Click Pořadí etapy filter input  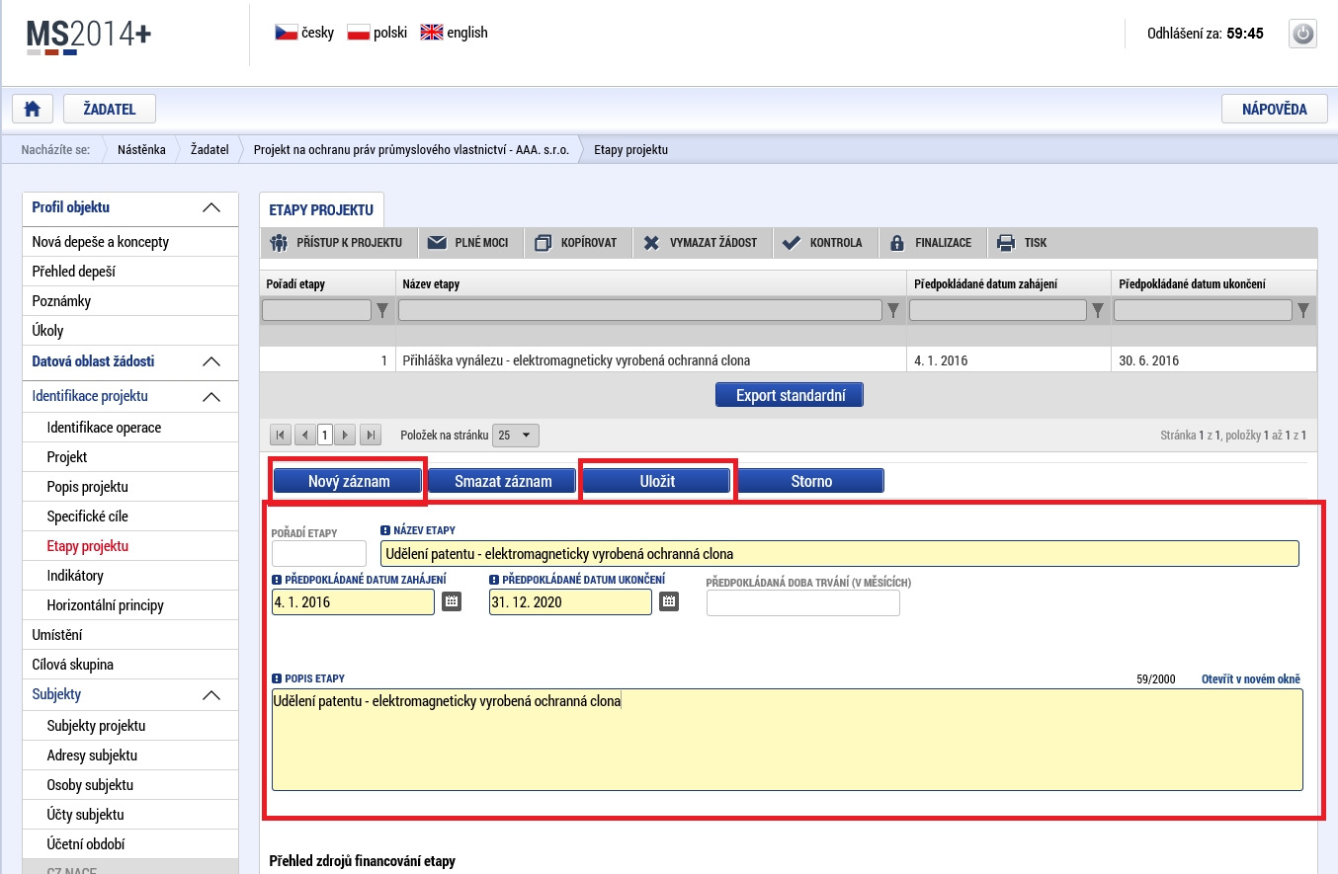point(316,310)
